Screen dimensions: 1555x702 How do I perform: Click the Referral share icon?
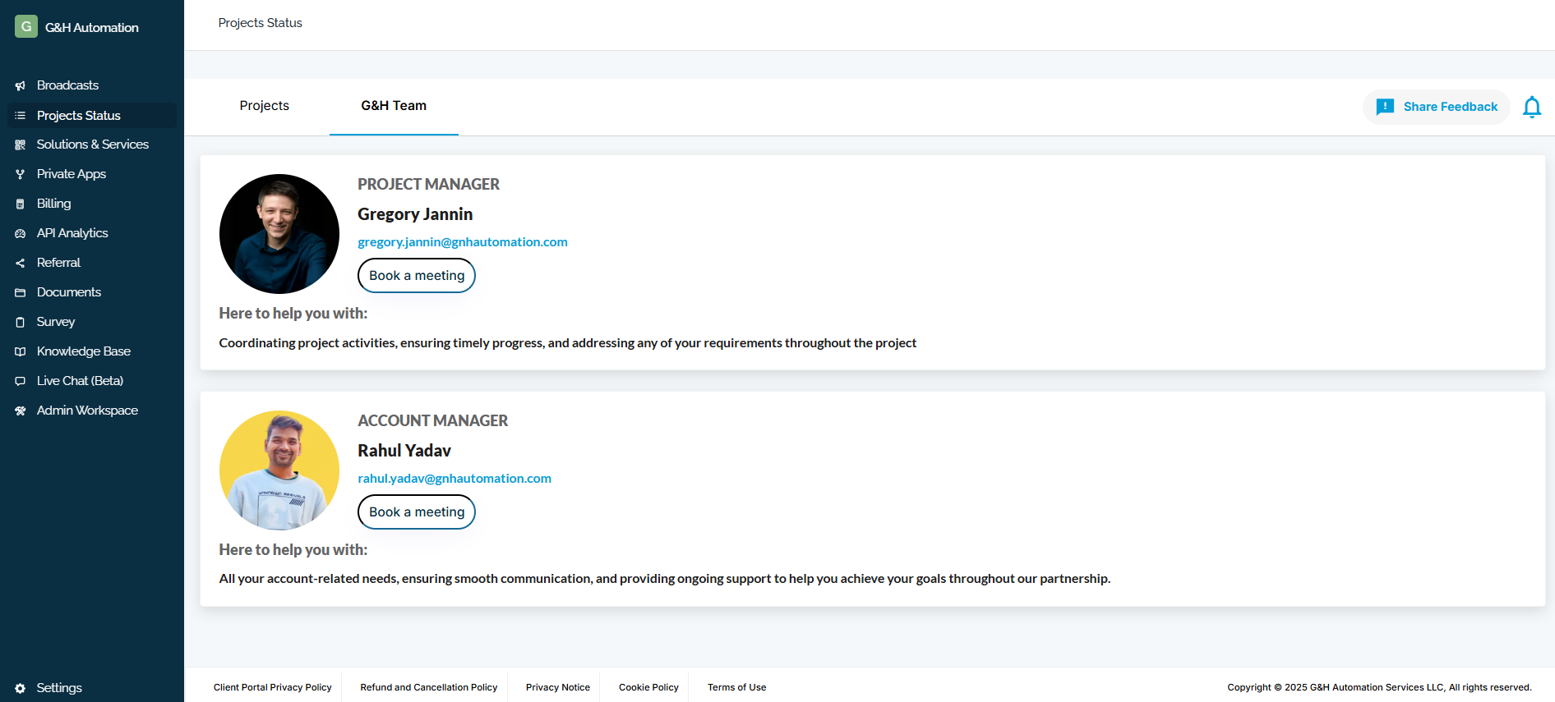tap(21, 264)
